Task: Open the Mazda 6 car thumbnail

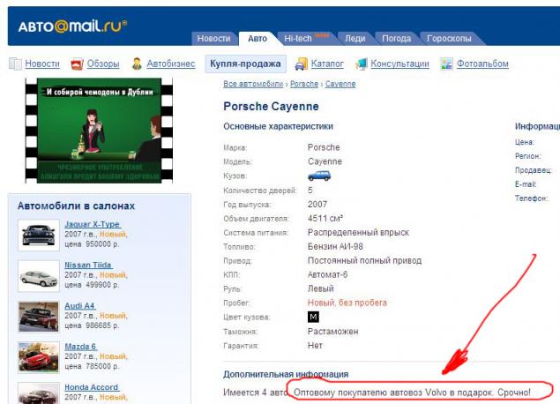Action: [x=39, y=357]
